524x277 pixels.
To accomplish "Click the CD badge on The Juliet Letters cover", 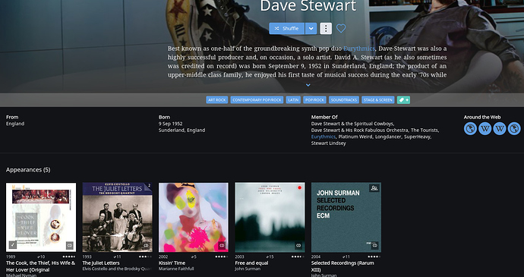I will click(146, 246).
